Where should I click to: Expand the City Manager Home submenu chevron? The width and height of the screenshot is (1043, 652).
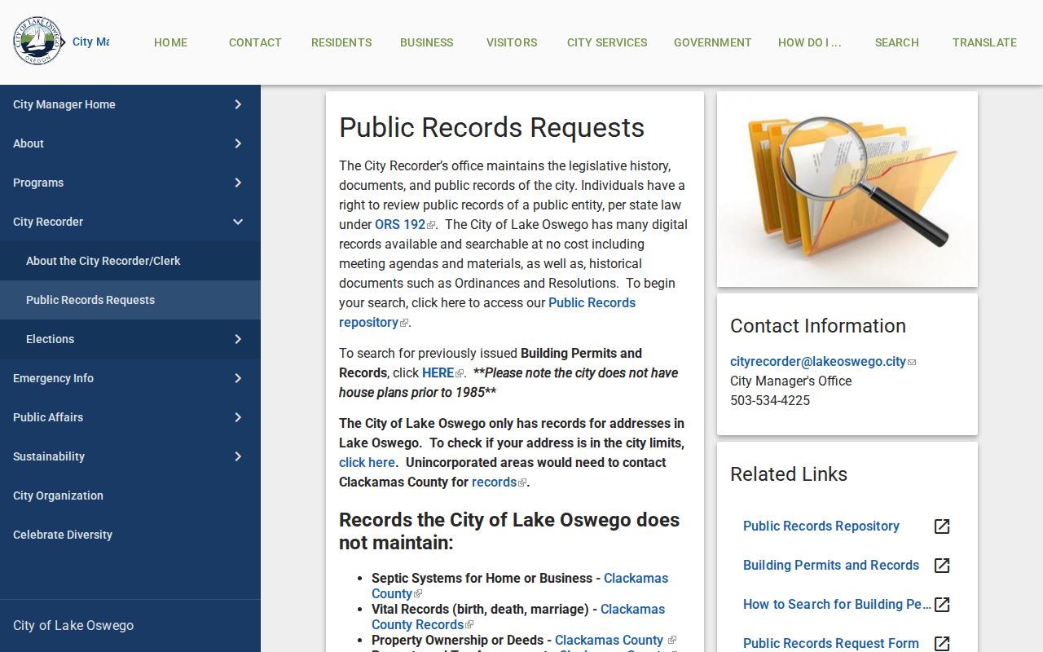click(x=238, y=104)
